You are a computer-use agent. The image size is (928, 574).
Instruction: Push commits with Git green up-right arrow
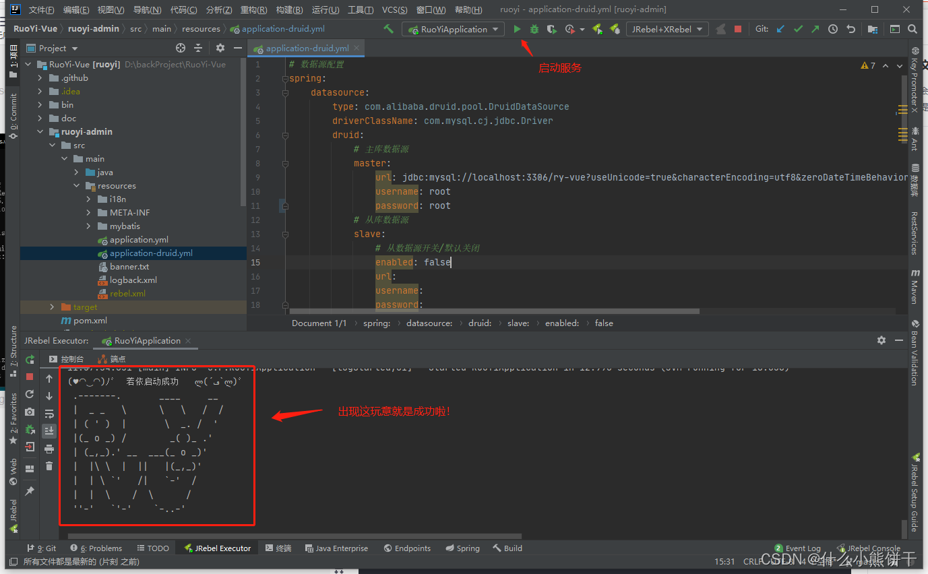tap(815, 29)
